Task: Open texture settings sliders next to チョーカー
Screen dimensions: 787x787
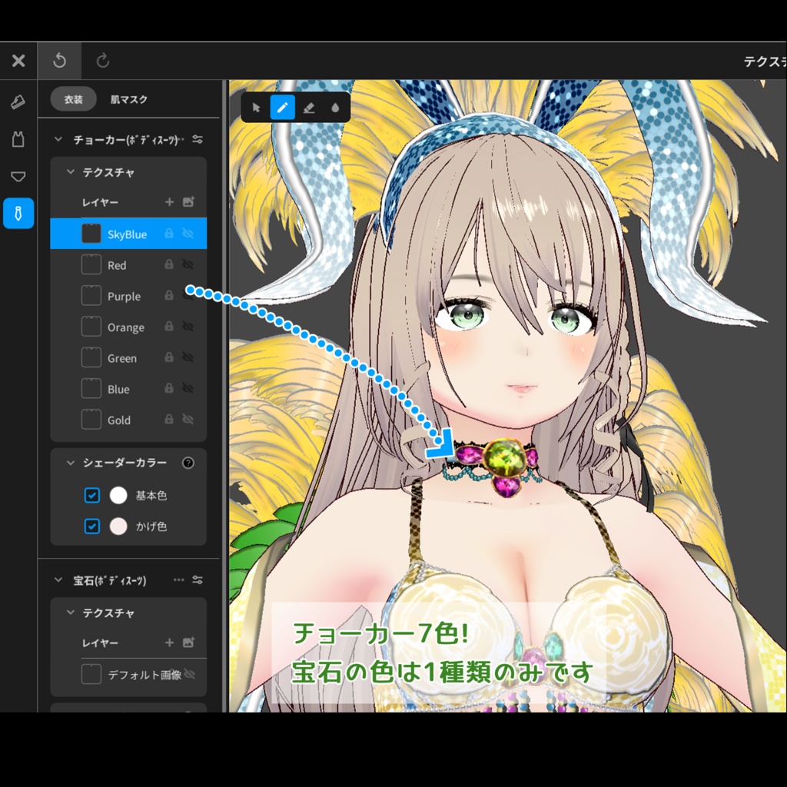Action: [198, 139]
